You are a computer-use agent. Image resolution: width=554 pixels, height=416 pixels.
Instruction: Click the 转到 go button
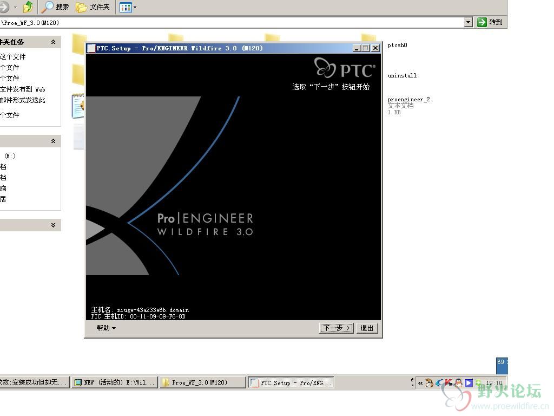point(490,22)
